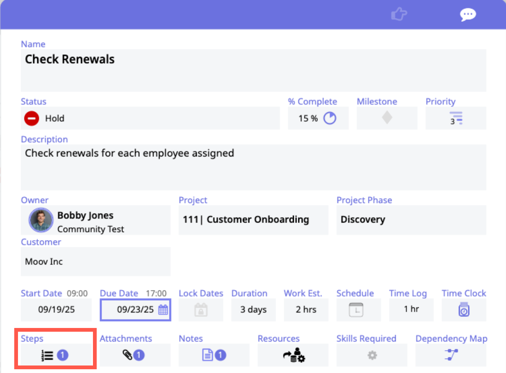
Task: Toggle the Milestone diamond
Action: 387,118
